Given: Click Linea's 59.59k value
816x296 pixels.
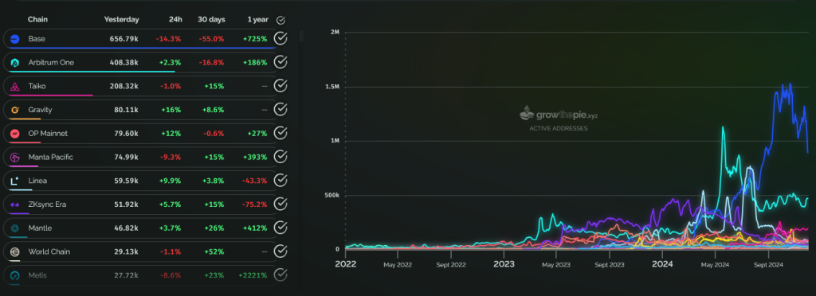Looking at the screenshot, I should click(x=126, y=181).
